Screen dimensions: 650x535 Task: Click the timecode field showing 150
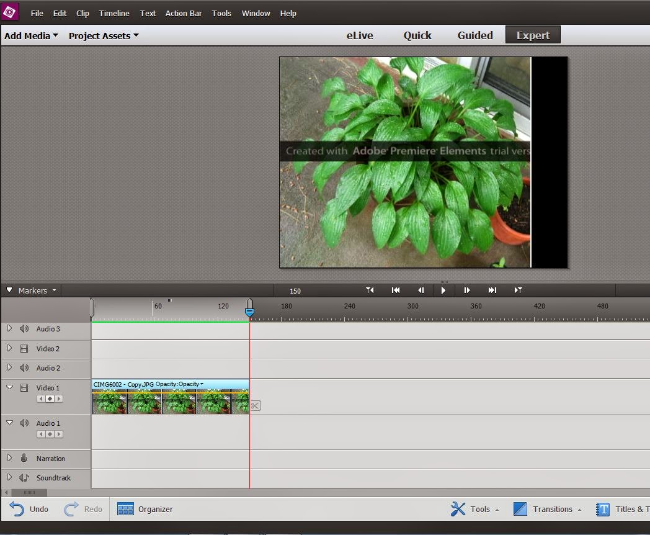pyautogui.click(x=295, y=291)
